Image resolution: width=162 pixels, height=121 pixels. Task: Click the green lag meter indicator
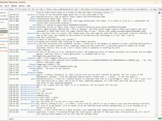[x=160, y=119]
